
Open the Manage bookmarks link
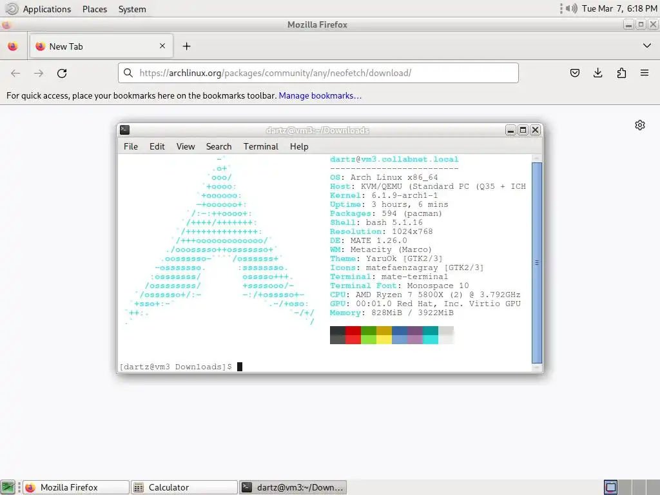tap(320, 95)
